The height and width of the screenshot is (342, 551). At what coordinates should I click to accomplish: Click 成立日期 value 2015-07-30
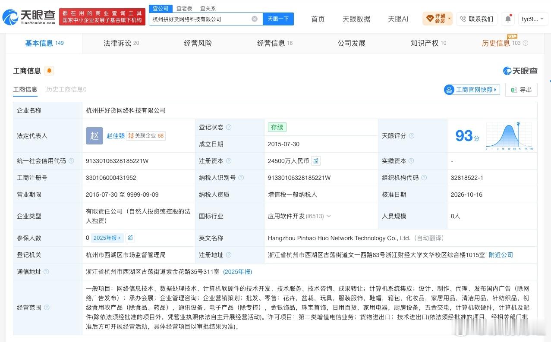coord(283,144)
